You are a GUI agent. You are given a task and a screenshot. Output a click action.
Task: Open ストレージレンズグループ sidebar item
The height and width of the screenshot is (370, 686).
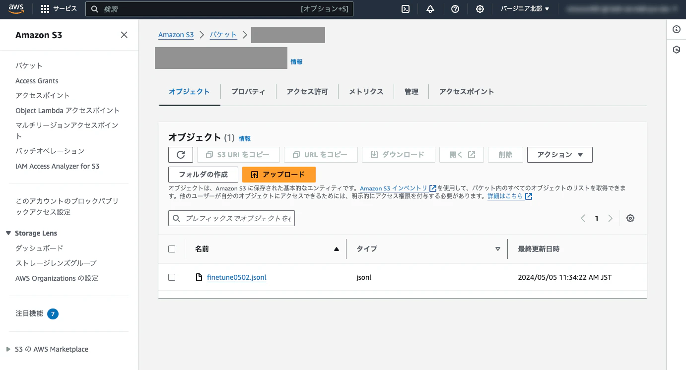coord(56,263)
